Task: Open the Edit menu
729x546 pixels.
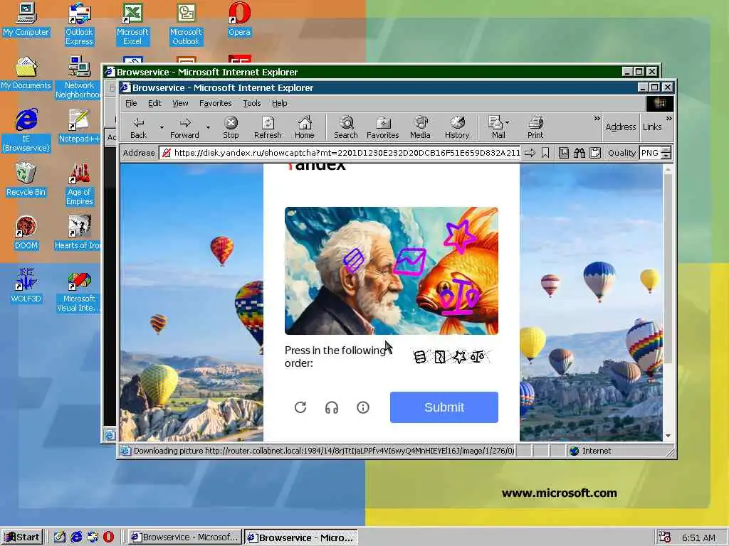Action: pyautogui.click(x=154, y=103)
